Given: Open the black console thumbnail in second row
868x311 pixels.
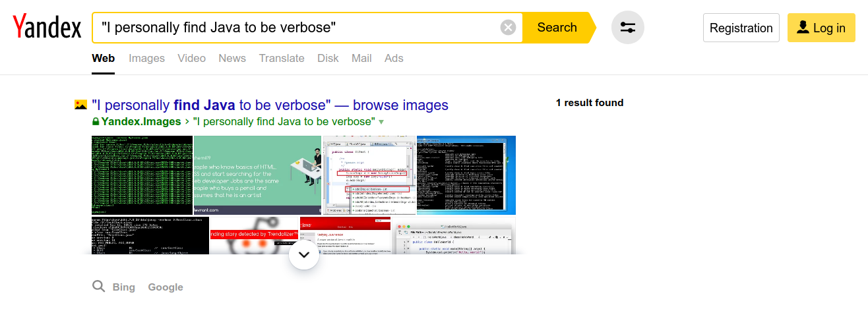Looking at the screenshot, I should (x=150, y=235).
